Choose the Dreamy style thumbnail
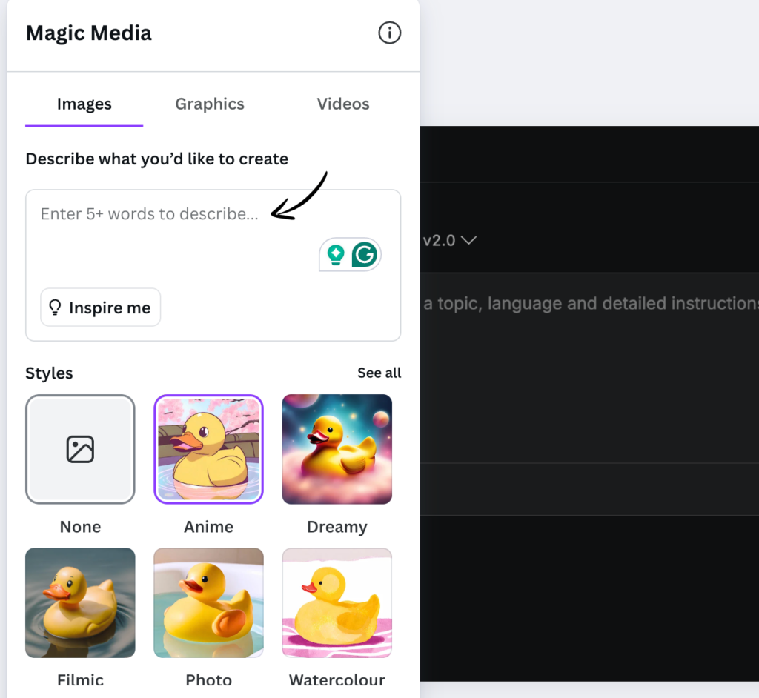The height and width of the screenshot is (698, 759). coord(337,449)
